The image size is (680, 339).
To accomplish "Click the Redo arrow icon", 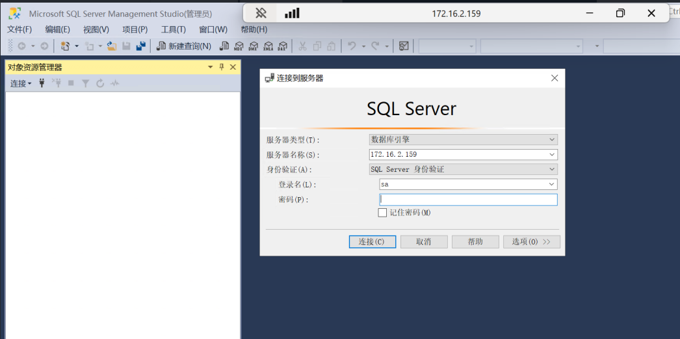I will pos(376,46).
